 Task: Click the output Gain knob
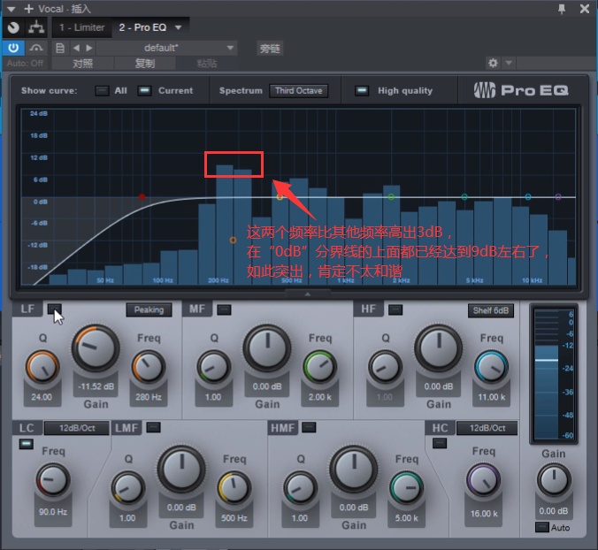pos(554,480)
